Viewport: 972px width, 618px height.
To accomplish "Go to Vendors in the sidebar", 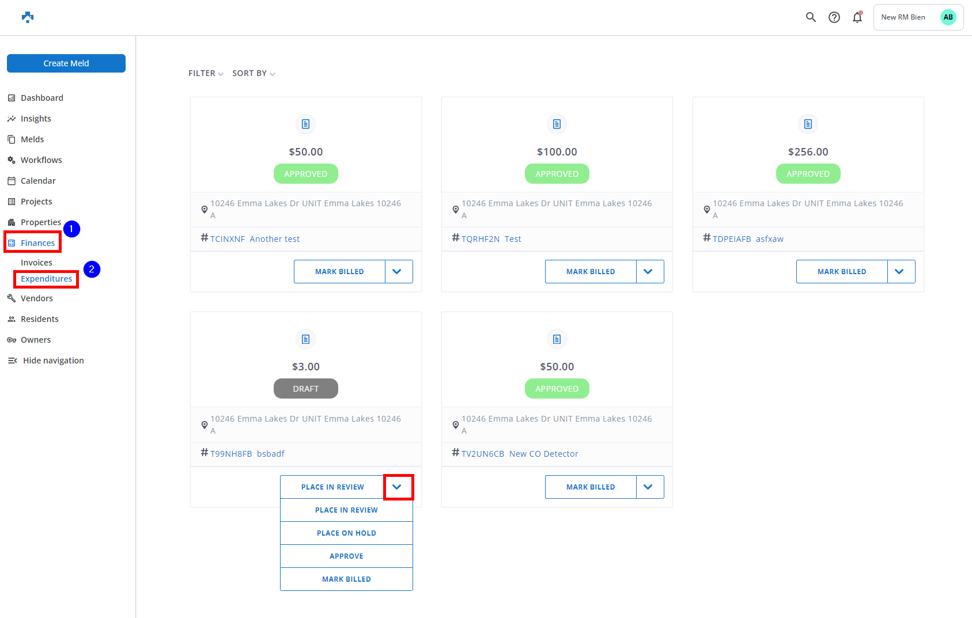I will pos(36,298).
